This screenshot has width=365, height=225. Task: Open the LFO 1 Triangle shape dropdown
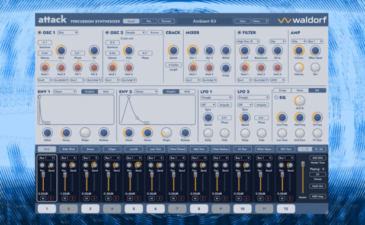point(216,98)
